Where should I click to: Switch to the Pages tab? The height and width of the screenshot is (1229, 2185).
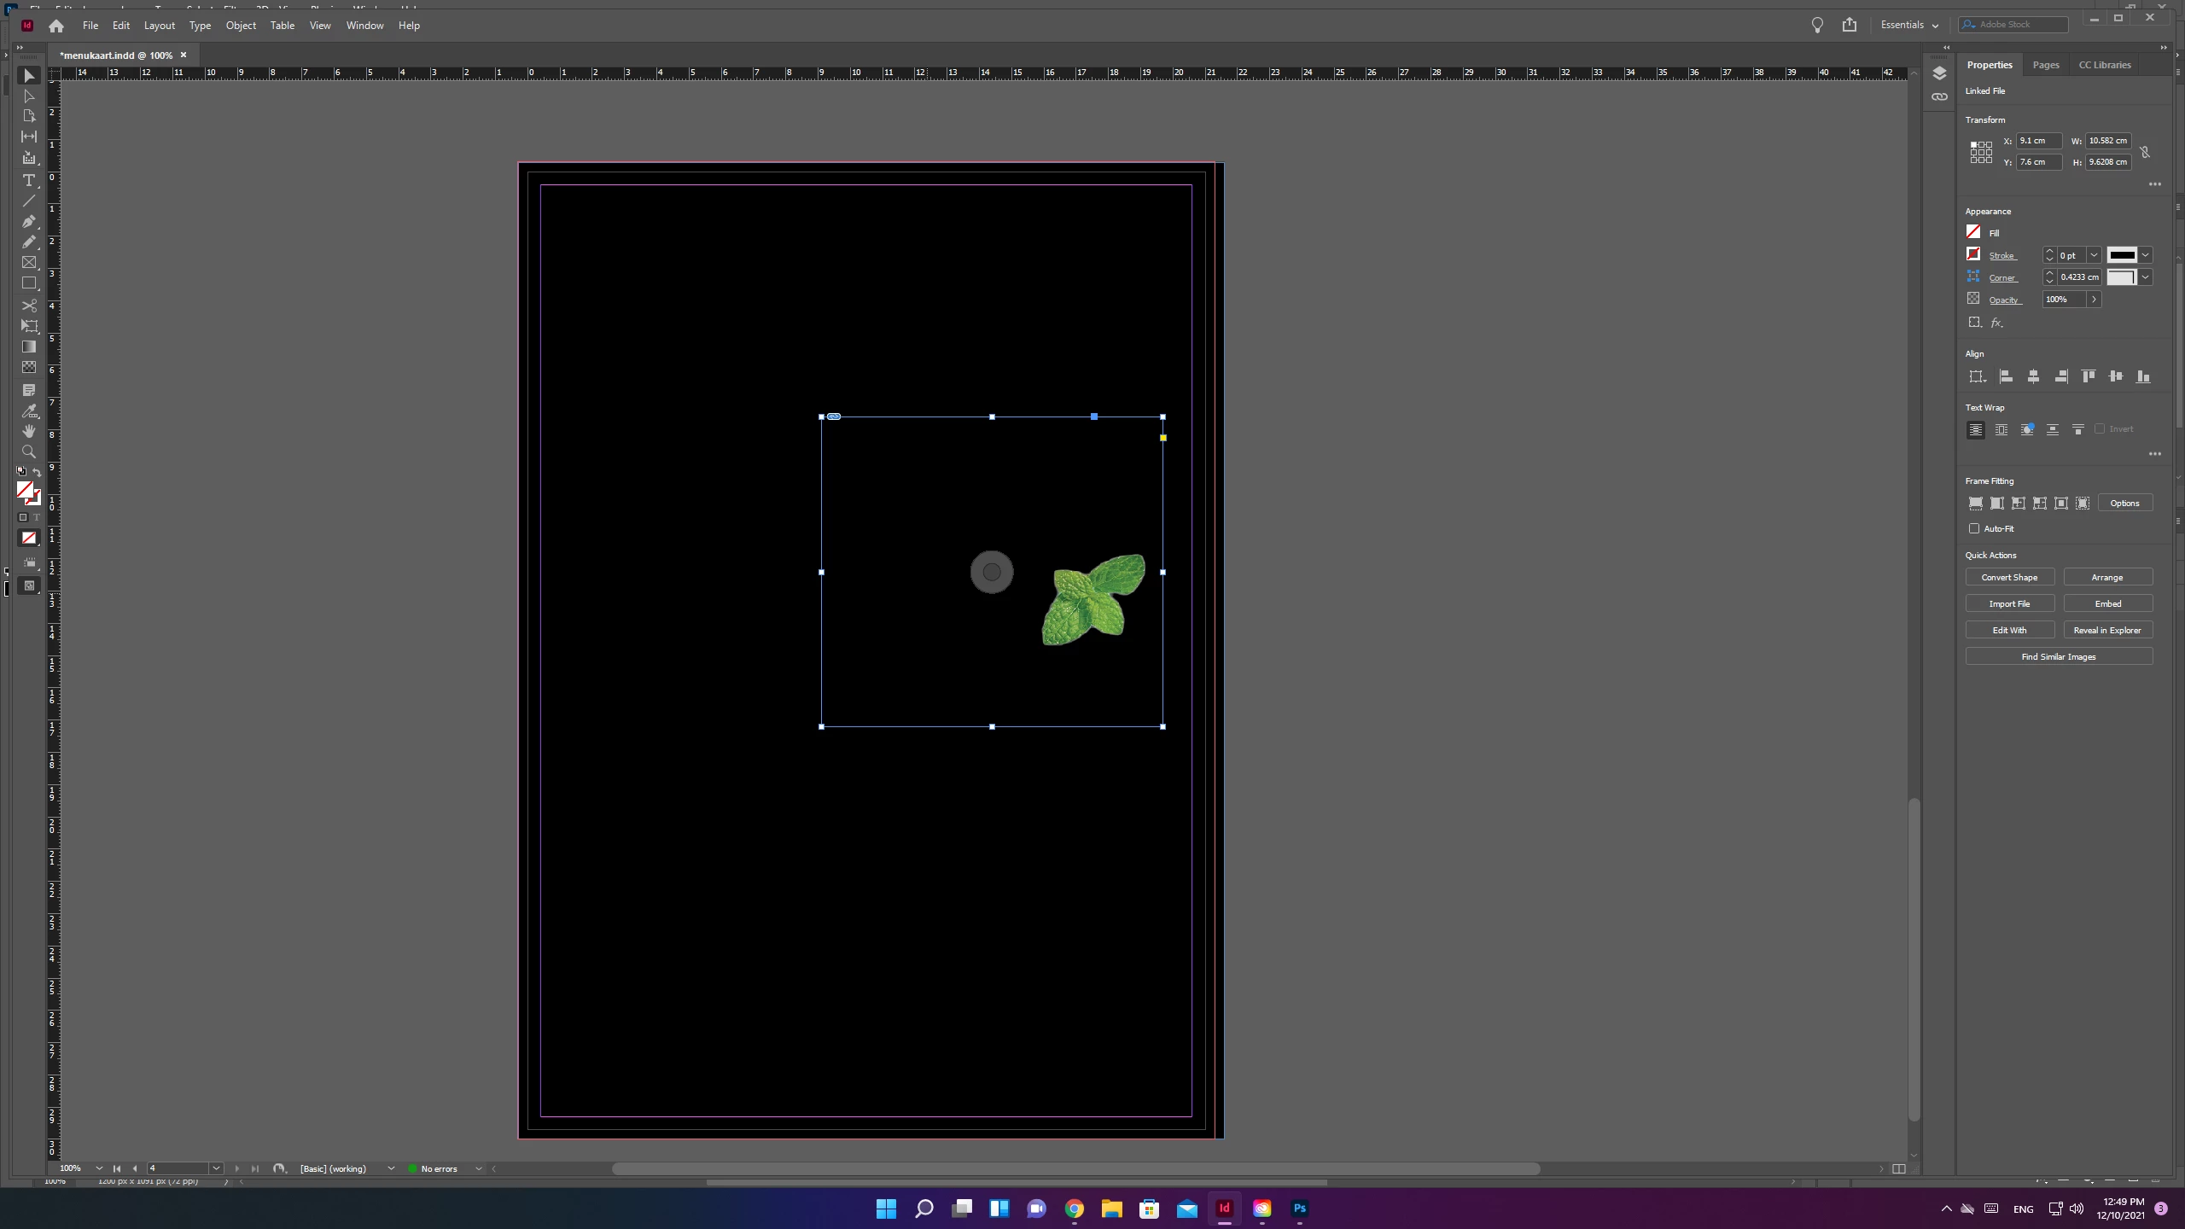click(x=2045, y=65)
